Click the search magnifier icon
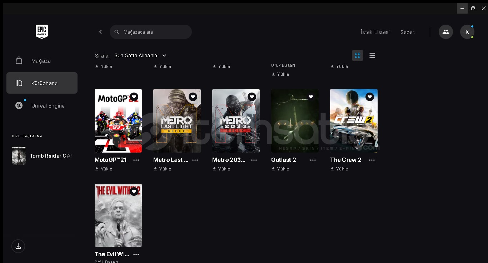 tap(116, 32)
